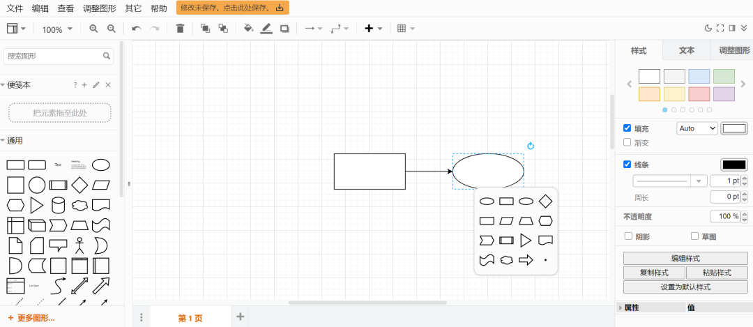Open 更多图形... link
The width and height of the screenshot is (753, 327).
point(31,318)
